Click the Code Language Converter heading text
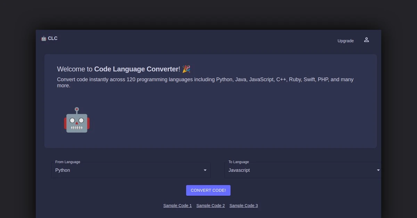The image size is (417, 218). coord(137,69)
